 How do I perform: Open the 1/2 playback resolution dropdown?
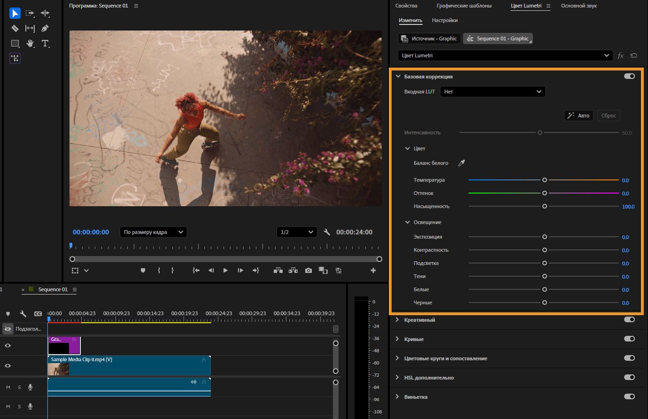click(x=297, y=232)
